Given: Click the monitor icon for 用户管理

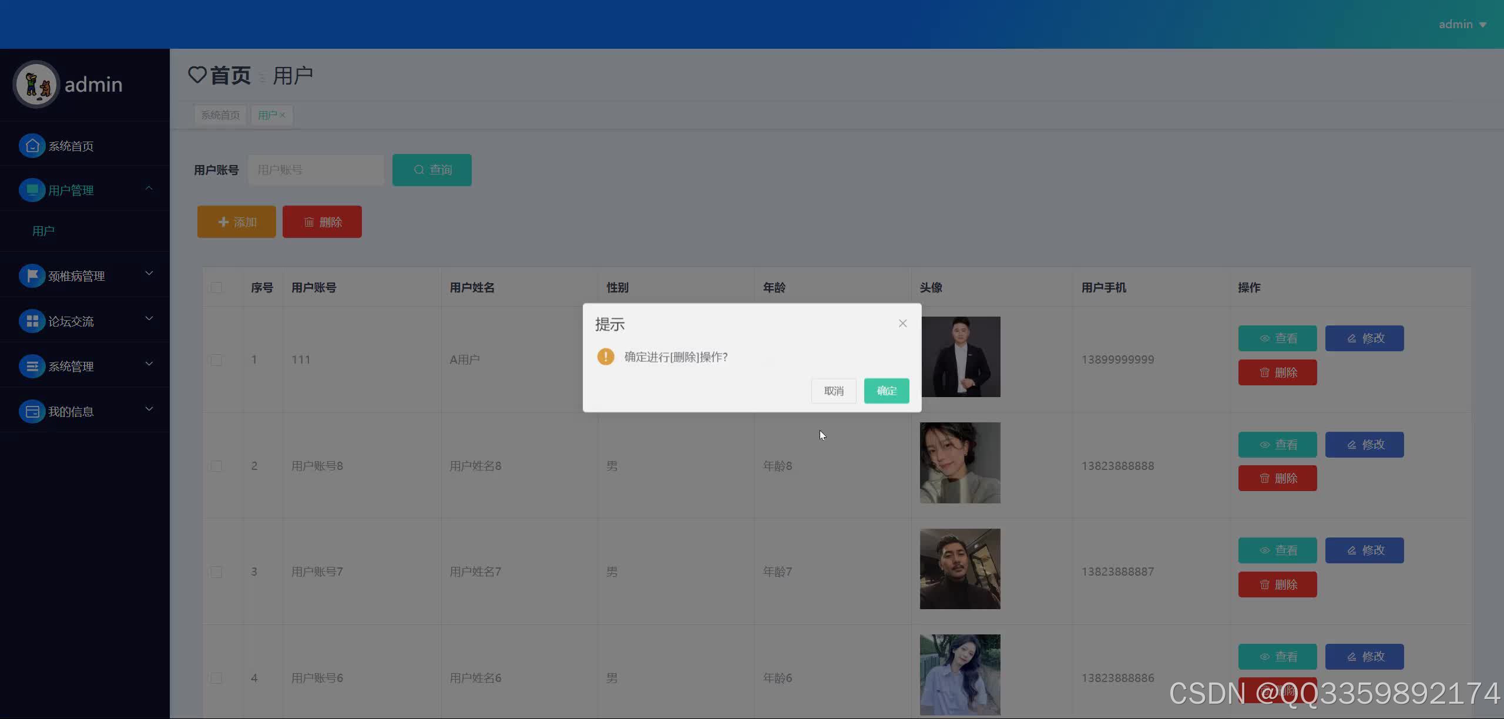Looking at the screenshot, I should click(x=32, y=190).
